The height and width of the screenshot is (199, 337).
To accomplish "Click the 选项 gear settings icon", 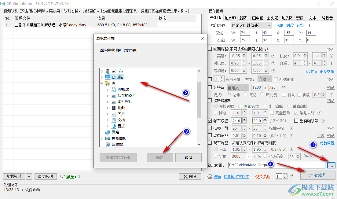I will coord(210,177).
